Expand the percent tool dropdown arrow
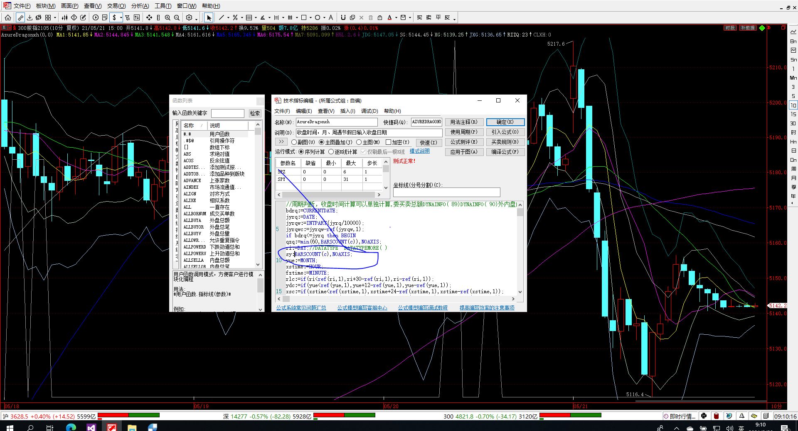The height and width of the screenshot is (431, 798). point(242,18)
